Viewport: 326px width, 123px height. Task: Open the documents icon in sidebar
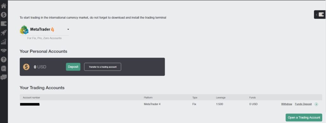(x=4, y=68)
